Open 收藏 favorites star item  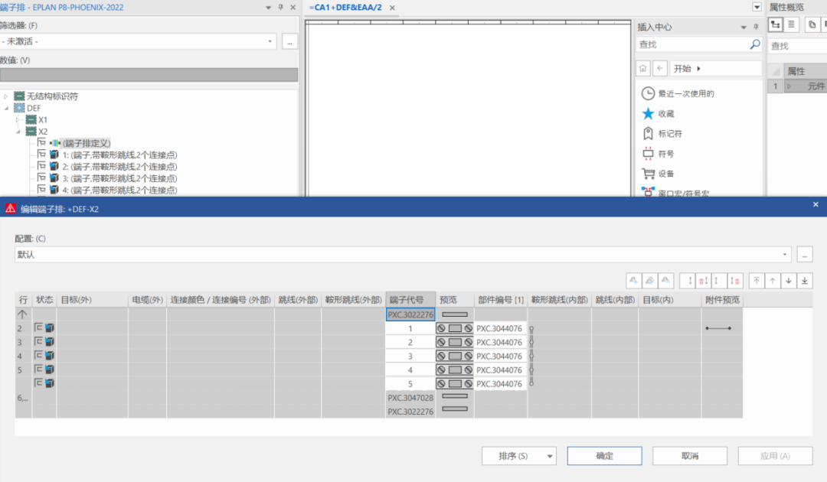[x=665, y=113]
